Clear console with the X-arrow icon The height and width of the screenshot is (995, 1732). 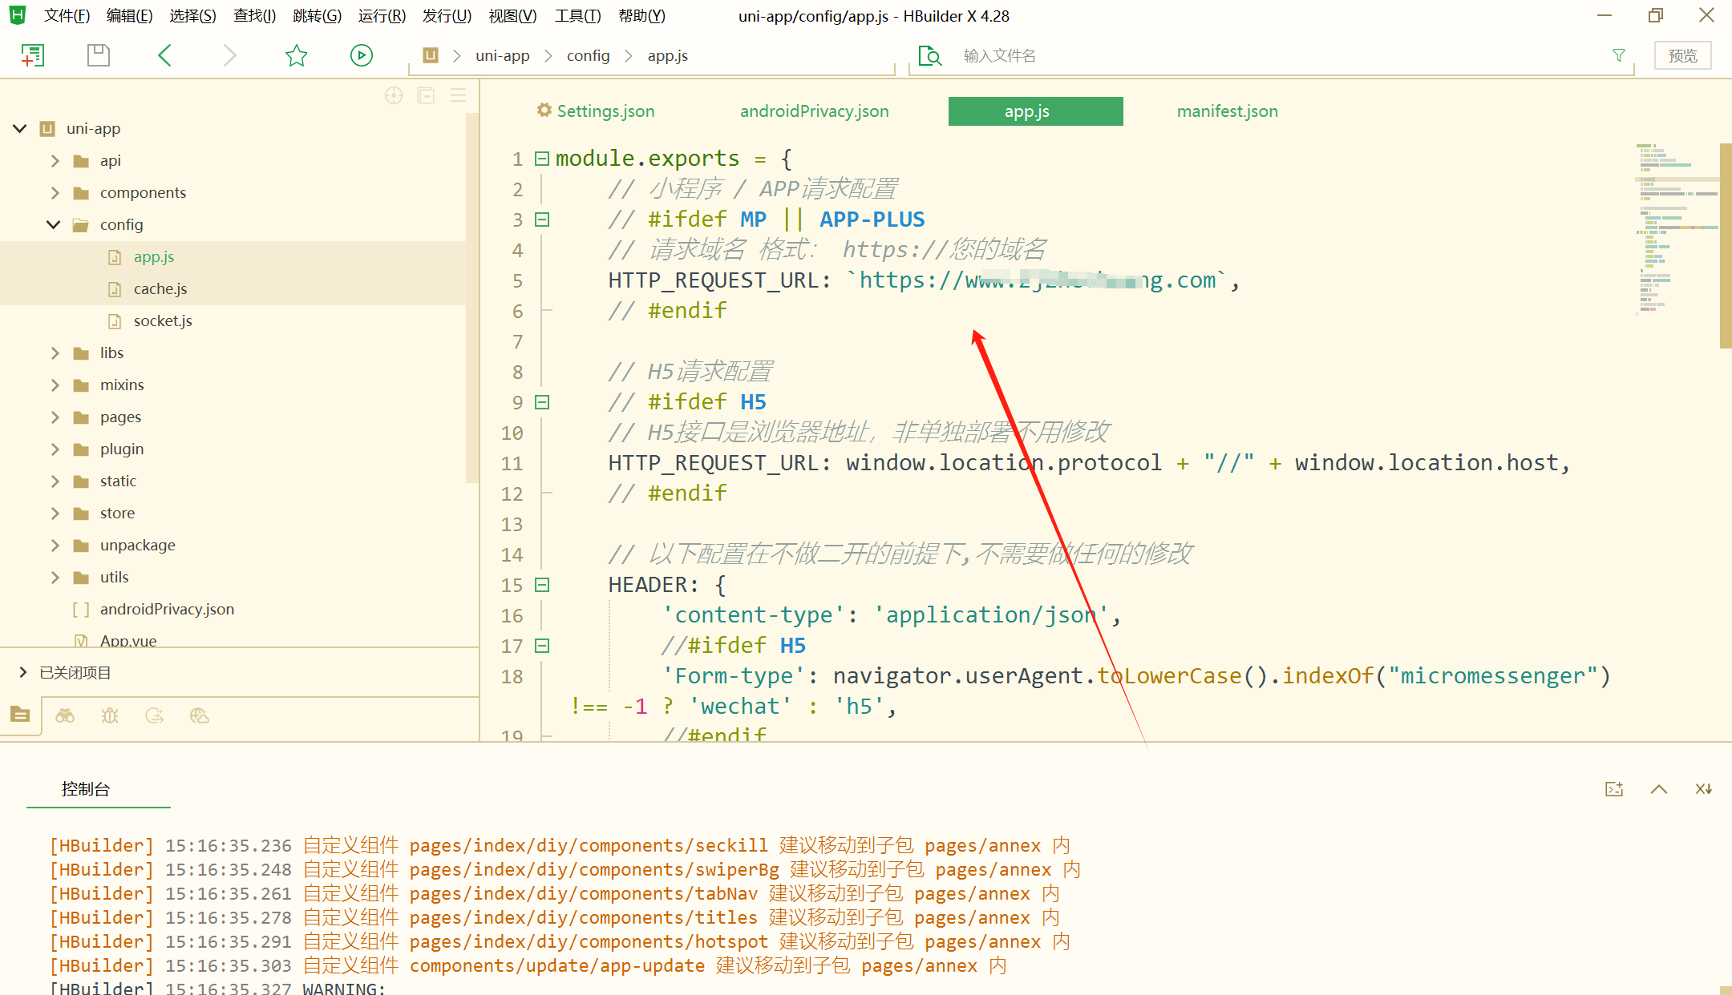click(1704, 789)
